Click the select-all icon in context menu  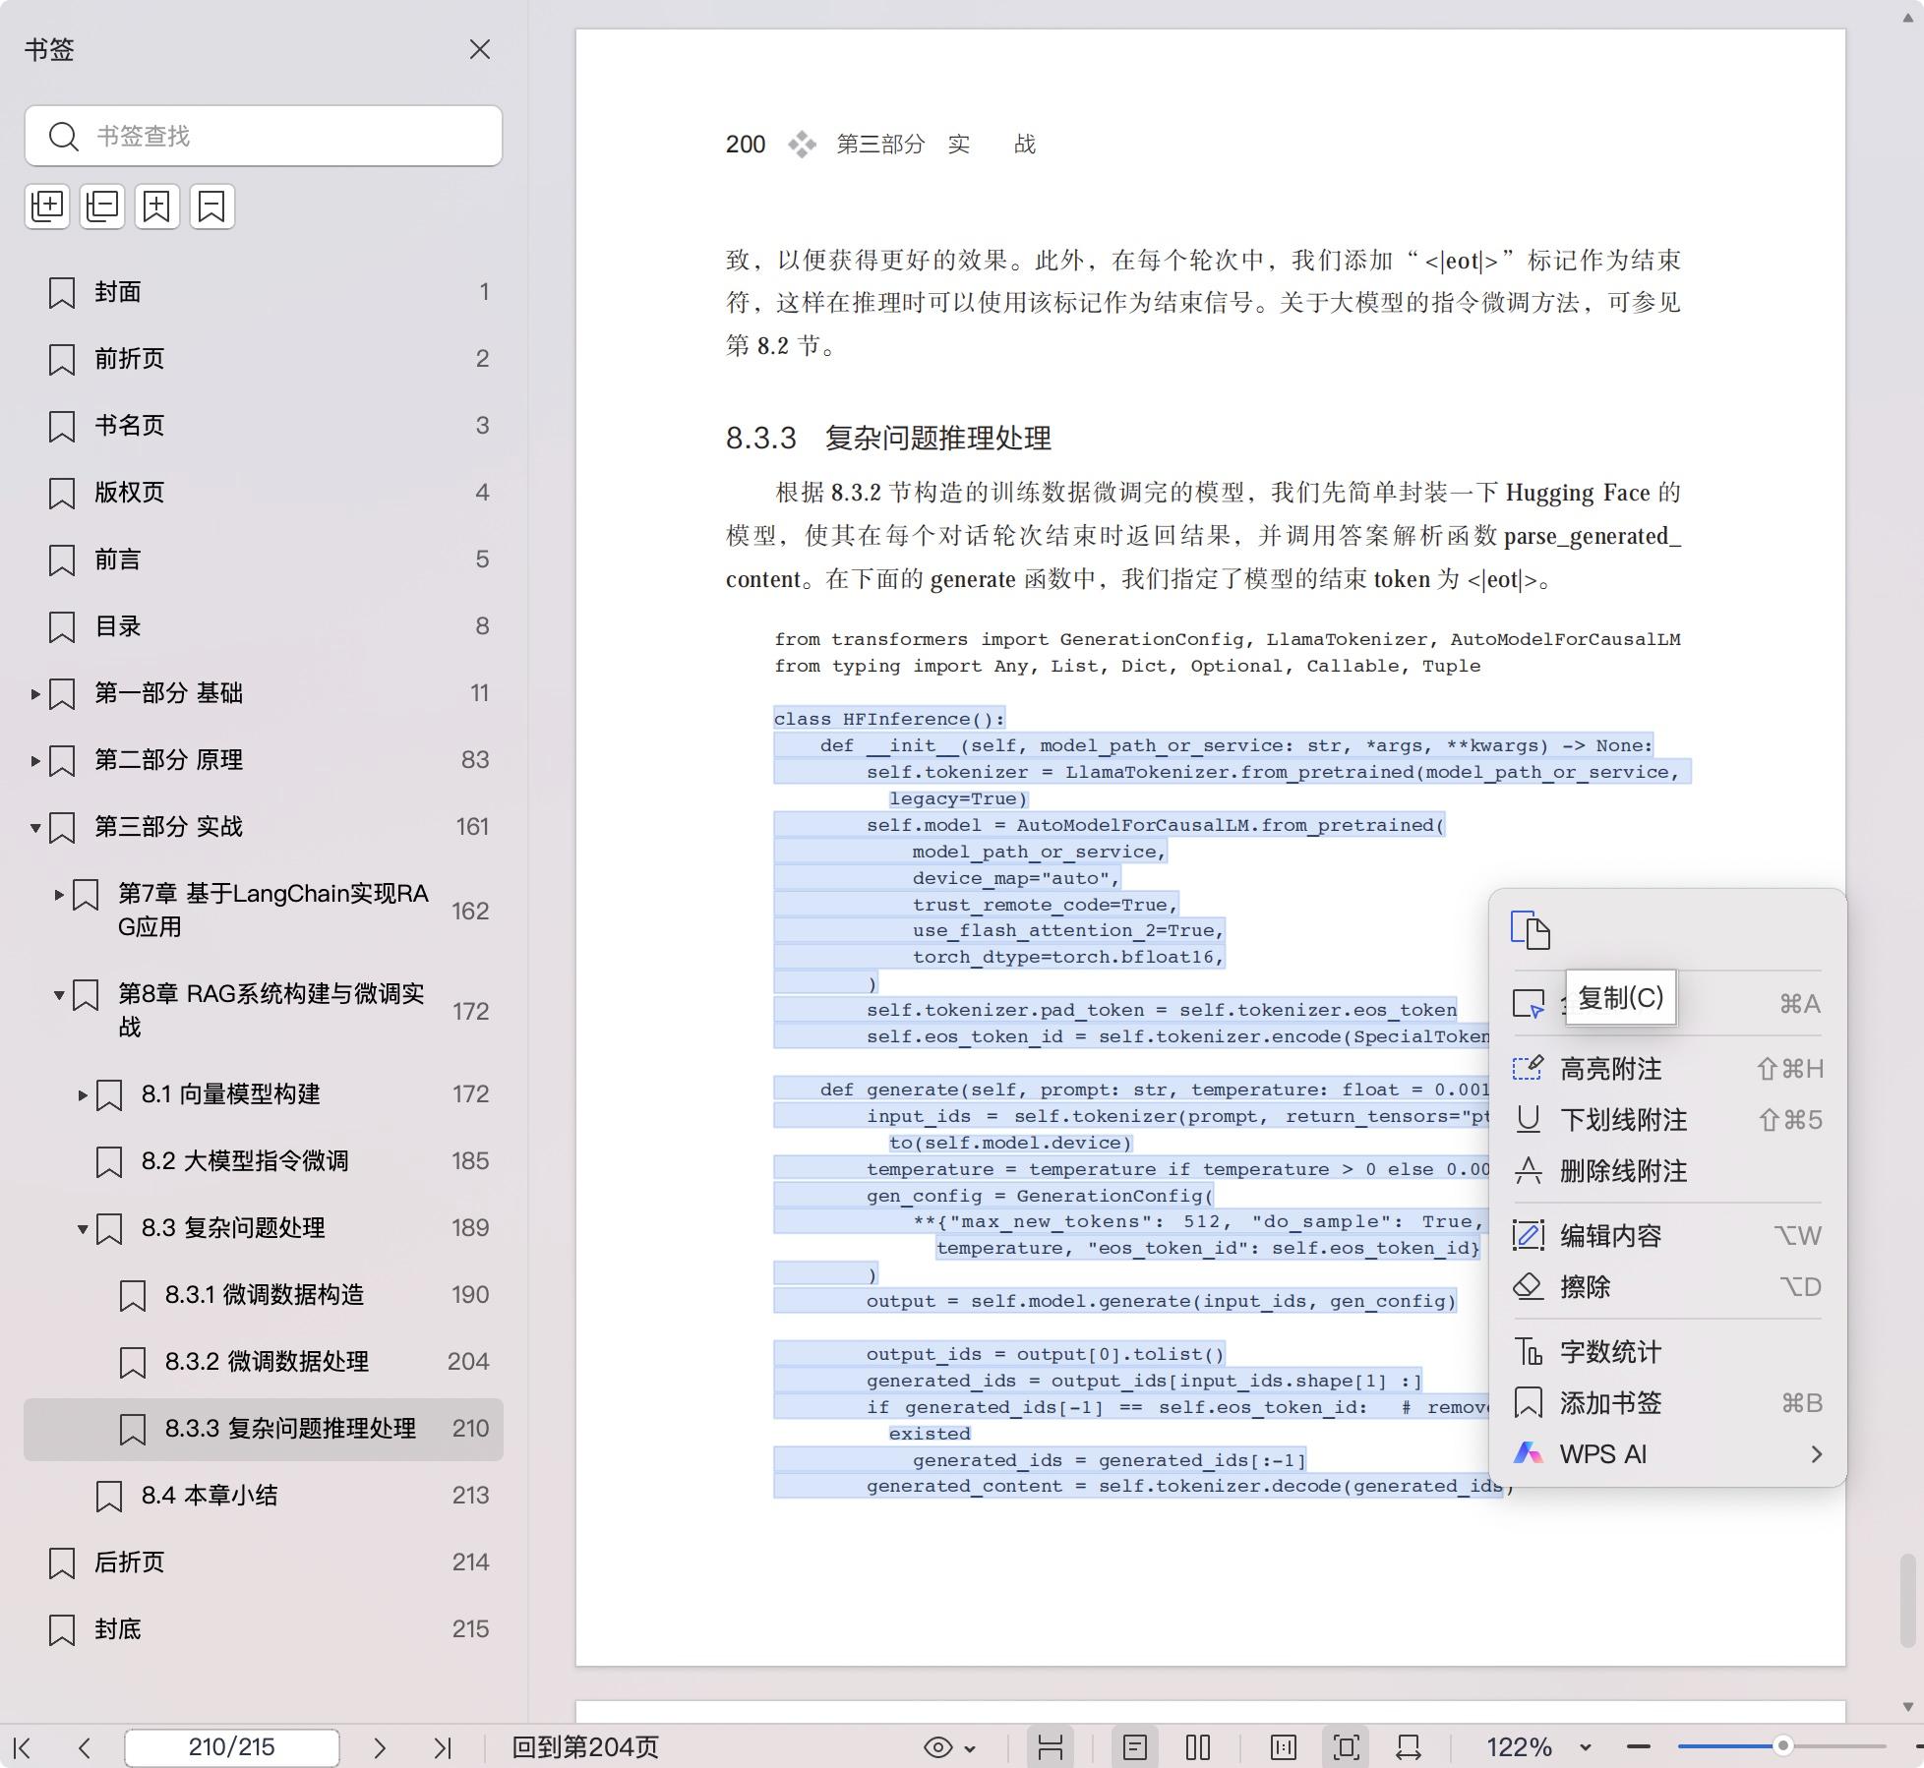1529,1004
